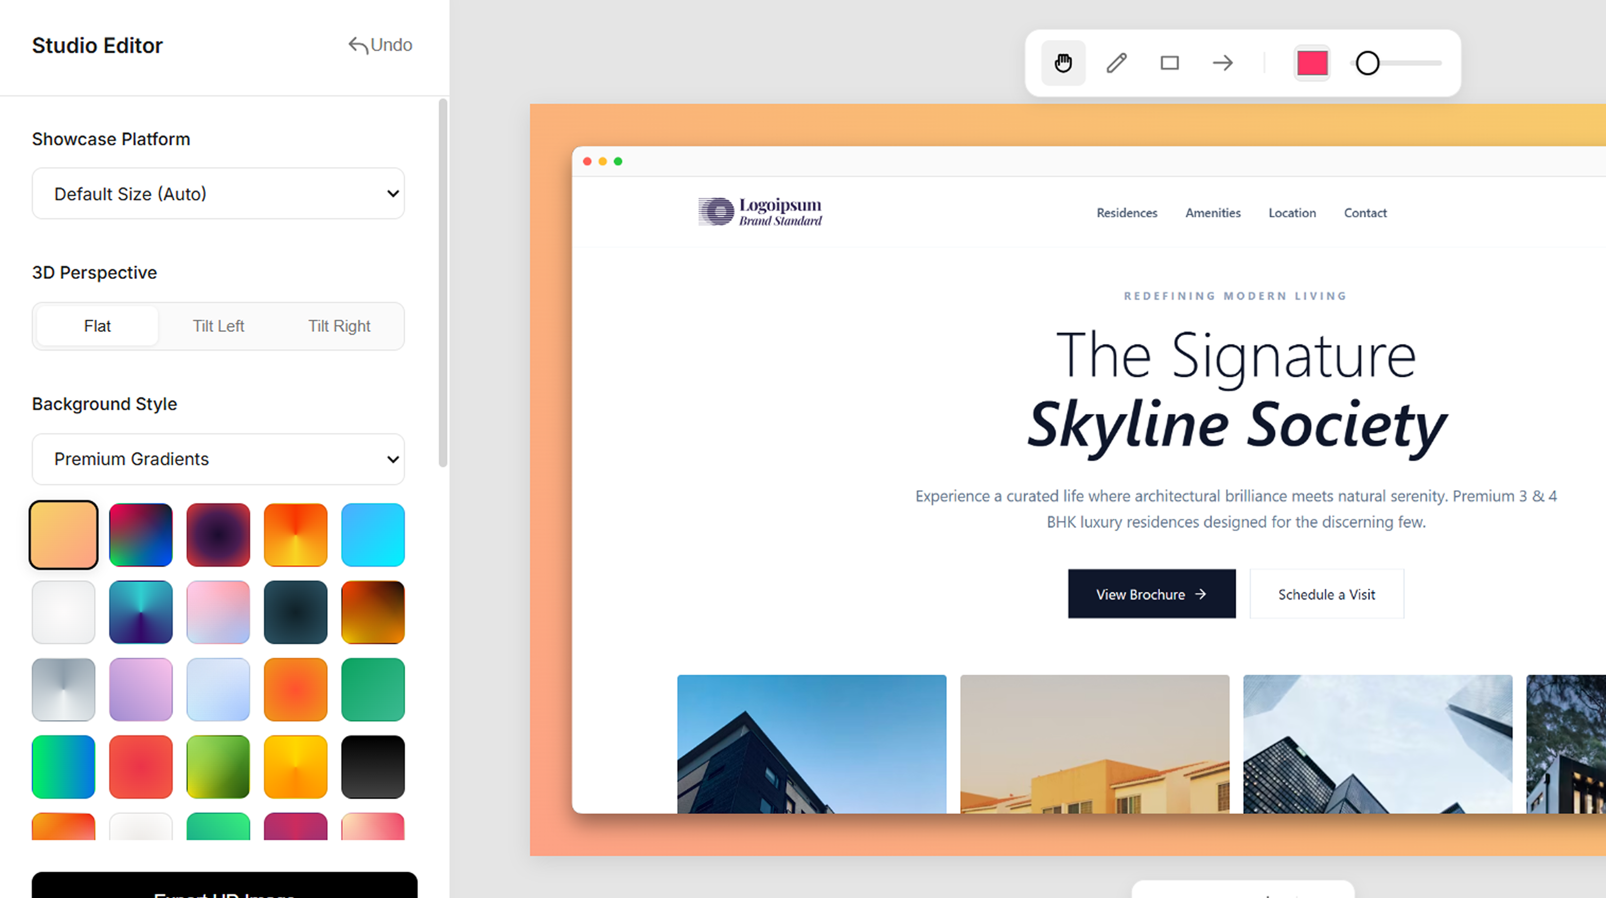The image size is (1606, 898).
Task: Select the sky-blue gradient background thumbnail
Action: pos(373,535)
